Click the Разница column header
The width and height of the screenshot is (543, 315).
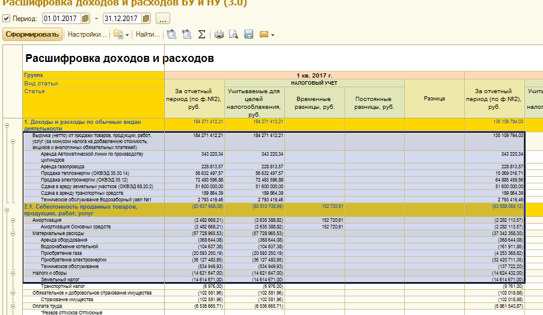(434, 99)
